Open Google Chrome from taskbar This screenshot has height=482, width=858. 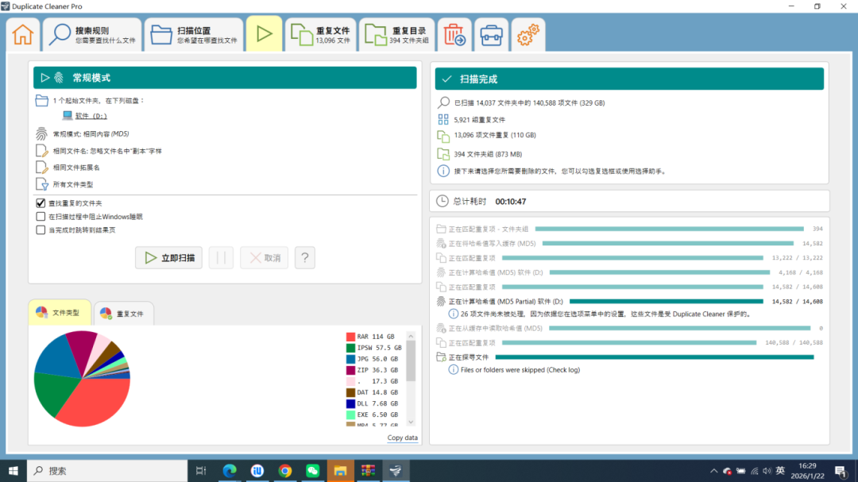pyautogui.click(x=284, y=471)
